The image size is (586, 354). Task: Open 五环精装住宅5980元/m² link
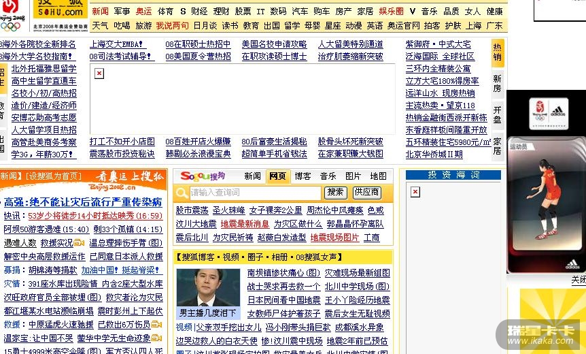(448, 142)
